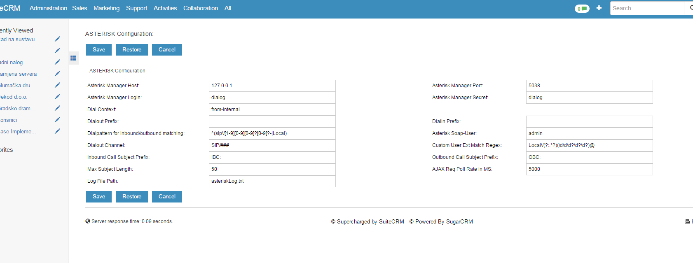Click the top Save button

click(x=99, y=50)
